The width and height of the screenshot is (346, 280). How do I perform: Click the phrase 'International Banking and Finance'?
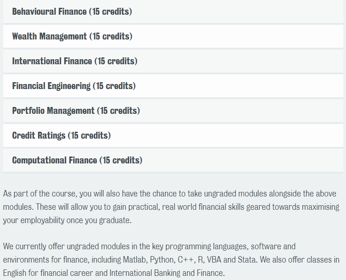click(x=167, y=273)
